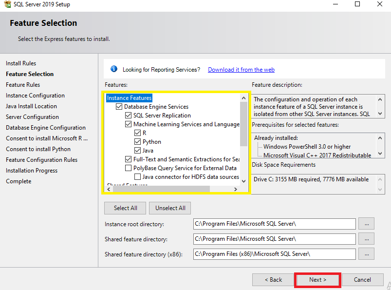Toggle Machine Learning Services and Language checkbox
This screenshot has height=290, width=391.
(128, 124)
